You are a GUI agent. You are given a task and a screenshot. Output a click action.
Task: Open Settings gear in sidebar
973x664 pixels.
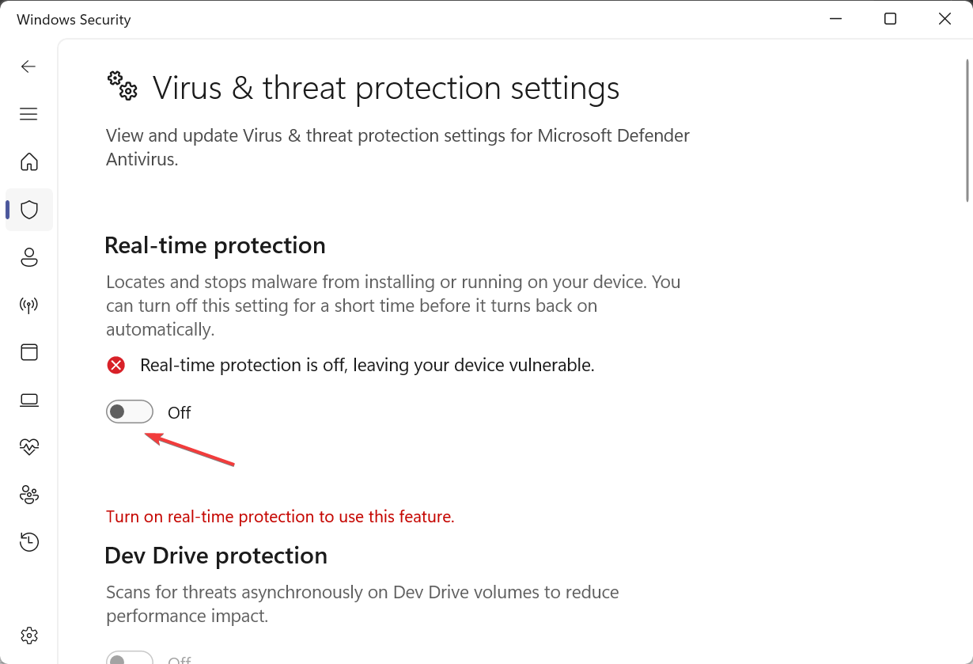[29, 636]
